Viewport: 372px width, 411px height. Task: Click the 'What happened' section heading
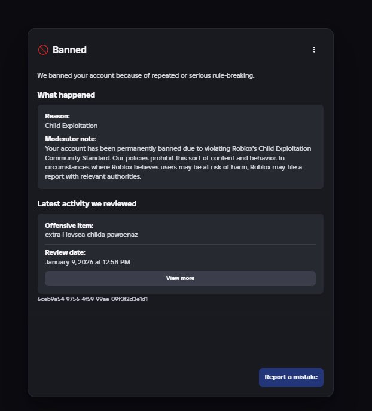(66, 95)
